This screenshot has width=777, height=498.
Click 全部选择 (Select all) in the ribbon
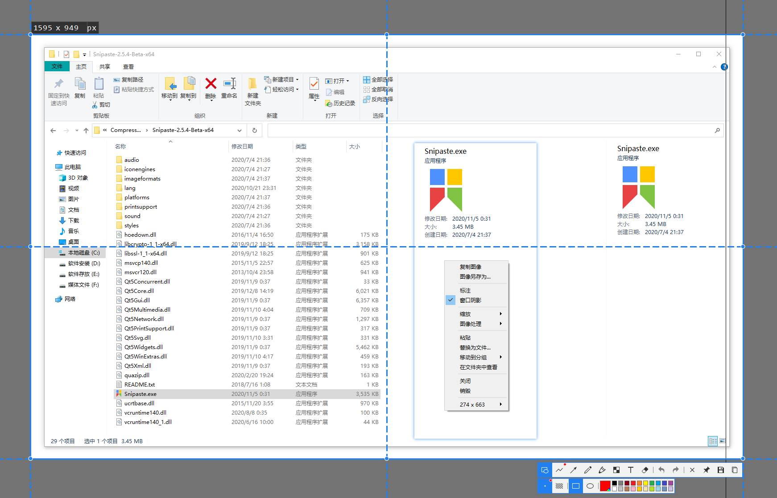click(x=378, y=80)
